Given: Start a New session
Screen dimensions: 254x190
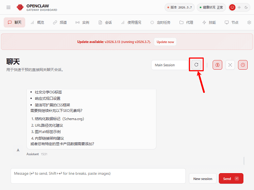Looking at the screenshot, I should point(202,179).
